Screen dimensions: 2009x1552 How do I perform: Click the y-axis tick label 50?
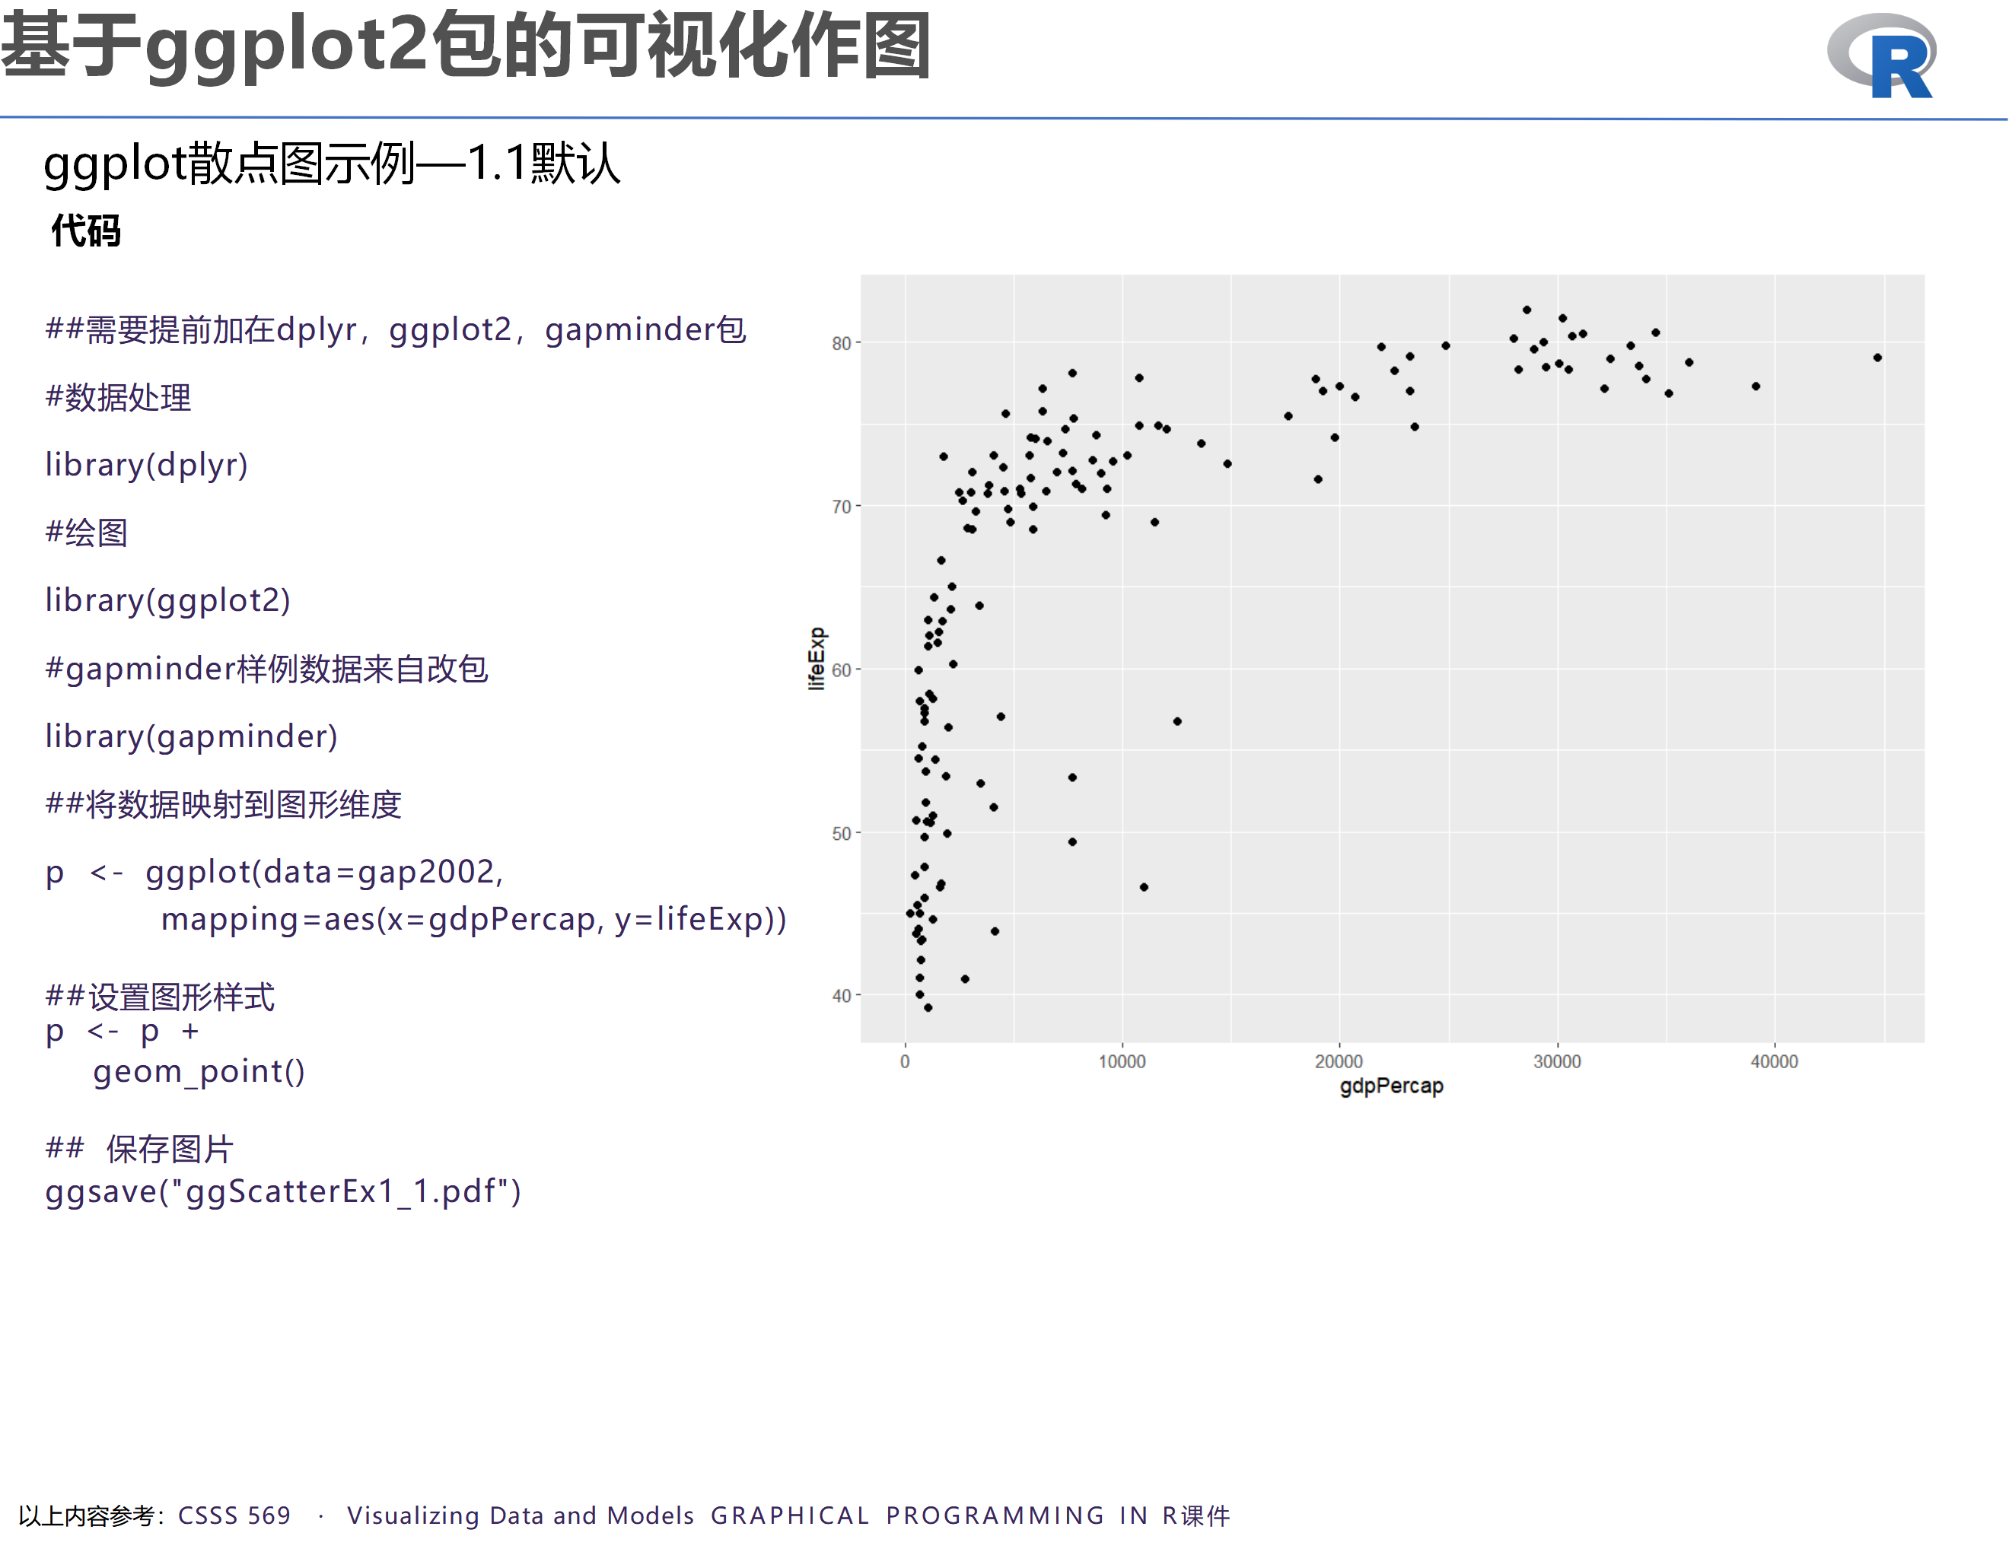841,833
